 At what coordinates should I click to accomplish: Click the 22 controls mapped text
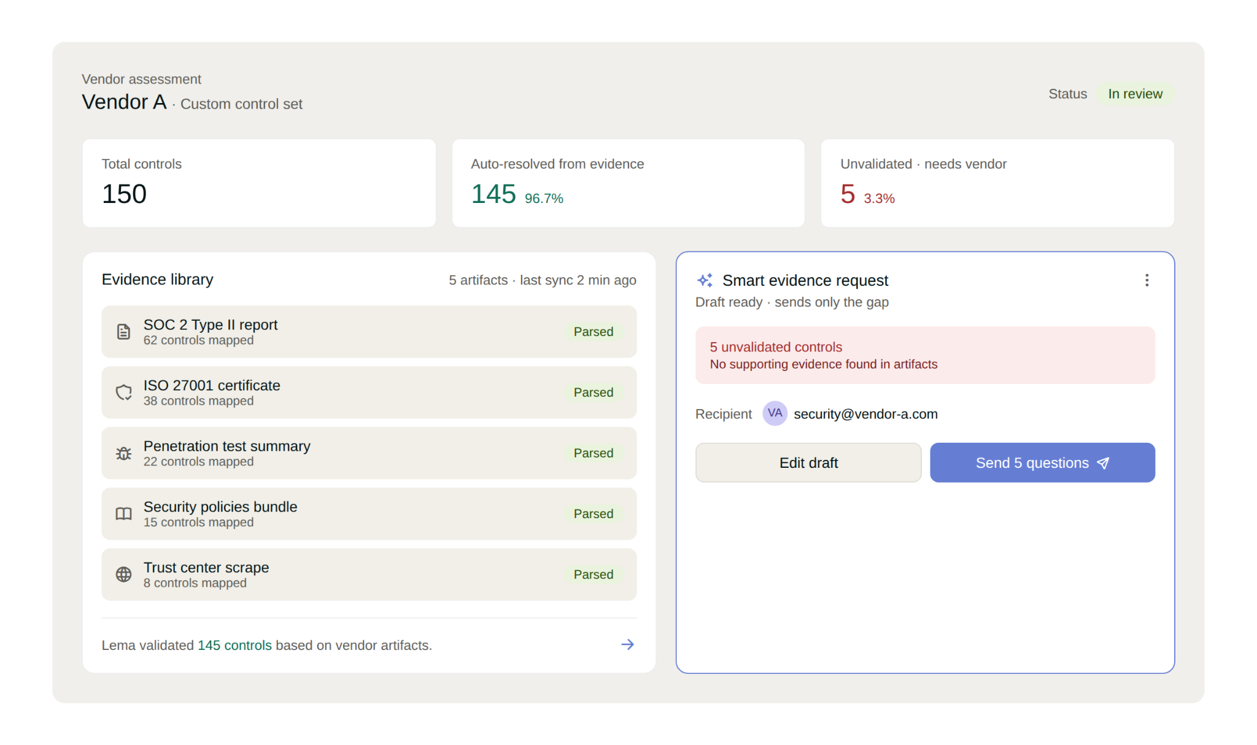[198, 462]
